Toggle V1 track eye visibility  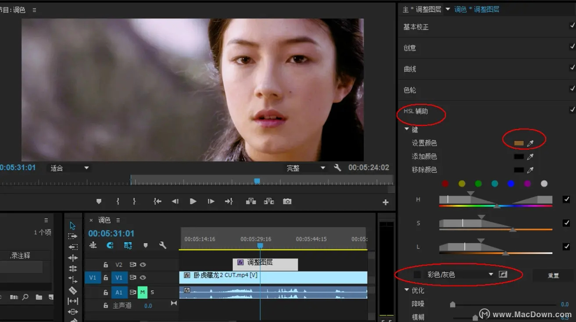(x=143, y=277)
